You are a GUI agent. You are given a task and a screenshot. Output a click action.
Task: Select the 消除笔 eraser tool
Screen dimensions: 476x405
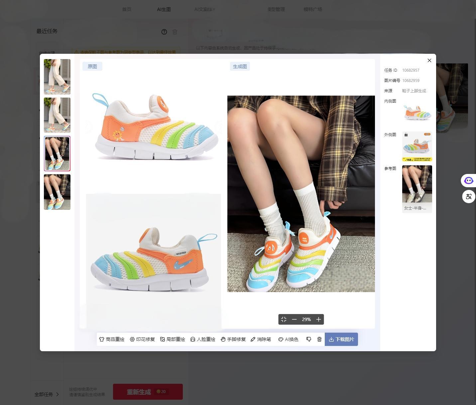tap(261, 339)
